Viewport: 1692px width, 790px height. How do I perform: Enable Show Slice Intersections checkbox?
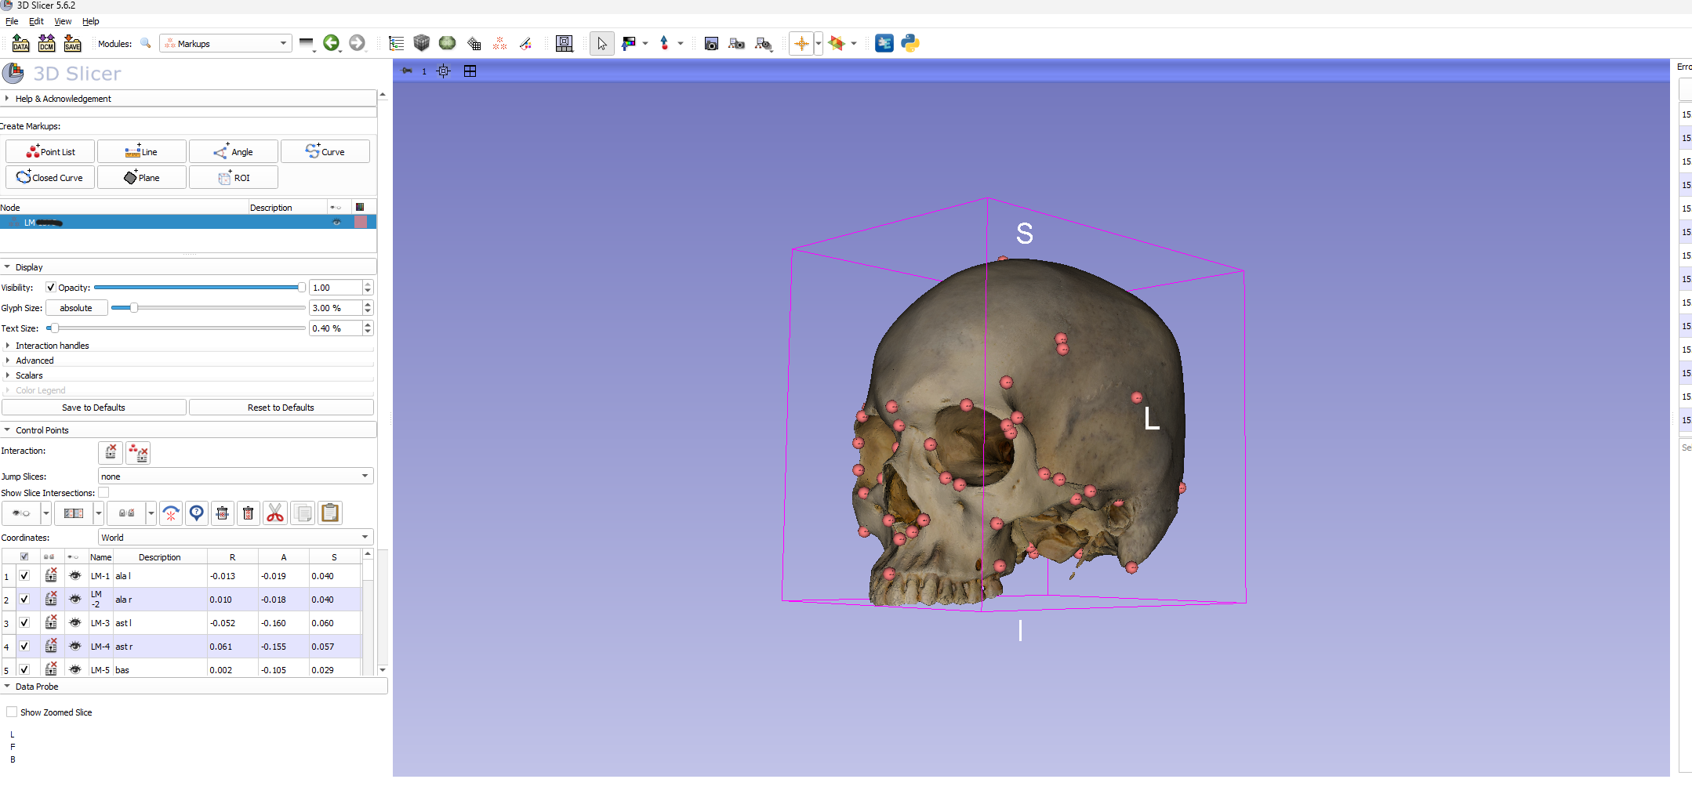point(103,493)
